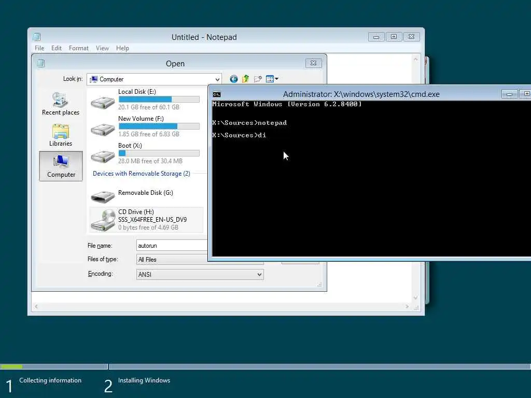Image resolution: width=531 pixels, height=398 pixels.
Task: Open the View Menu icon dropdown
Action: pos(272,79)
